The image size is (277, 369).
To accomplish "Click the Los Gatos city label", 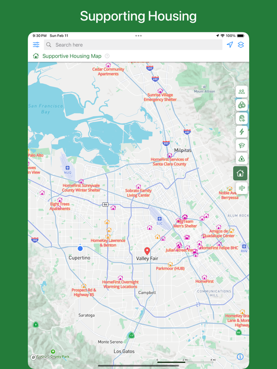I will point(124,351).
